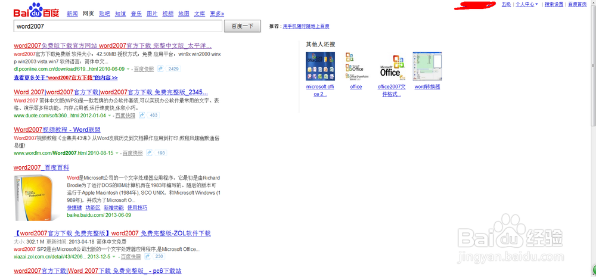Switch to the 地图 tab
Viewport: 596px width, 277px height.
[x=184, y=14]
